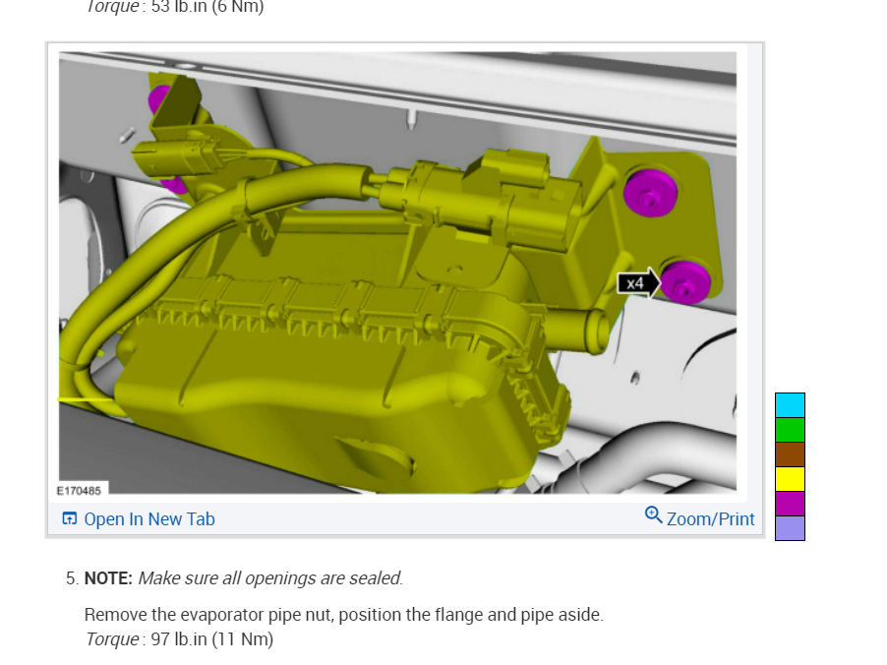This screenshot has height=665, width=887.
Task: Click the new-tab icon beside Open In New Tab
Action: 69,518
